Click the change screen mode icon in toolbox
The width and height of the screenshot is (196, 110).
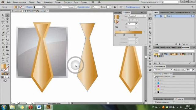[x=5, y=81]
